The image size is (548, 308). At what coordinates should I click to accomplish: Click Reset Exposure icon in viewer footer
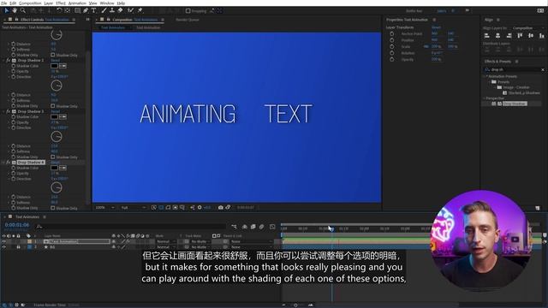click(x=200, y=207)
